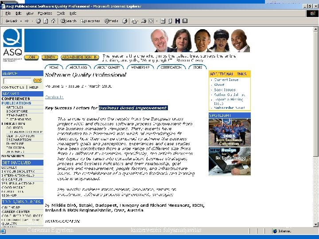This screenshot has height=239, width=319.
Task: Click the Go button beside search field
Action: point(37,81)
